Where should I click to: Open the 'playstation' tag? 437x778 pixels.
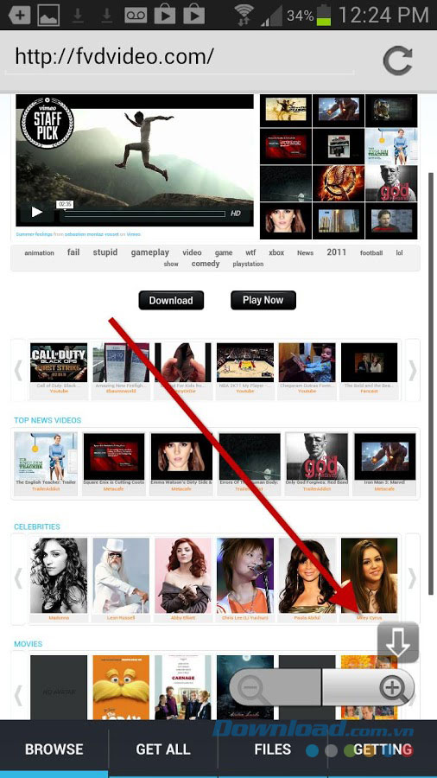(x=248, y=264)
